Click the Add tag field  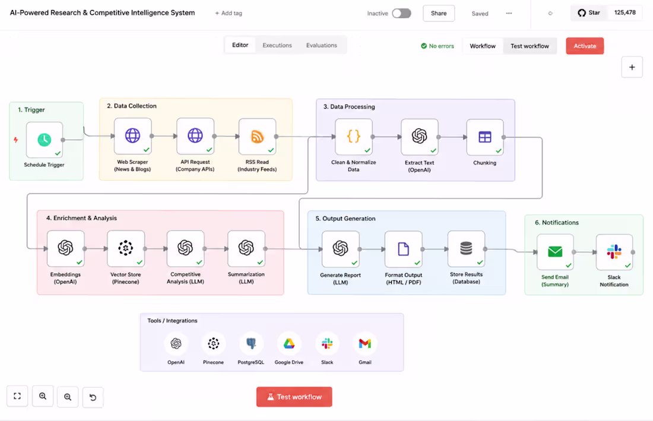click(x=228, y=13)
